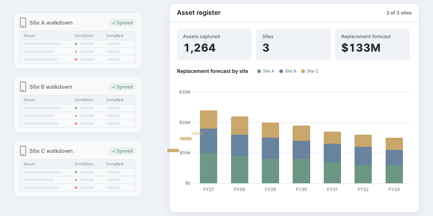The height and width of the screenshot is (216, 433).
Task: Click the Replacement forecast by site title
Action: tap(212, 71)
